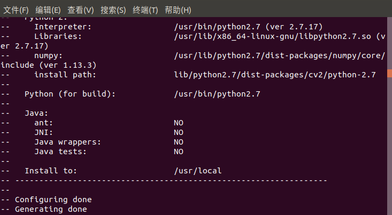Open the 搜索(S) menu
The image size is (392, 215).
[x=113, y=10]
